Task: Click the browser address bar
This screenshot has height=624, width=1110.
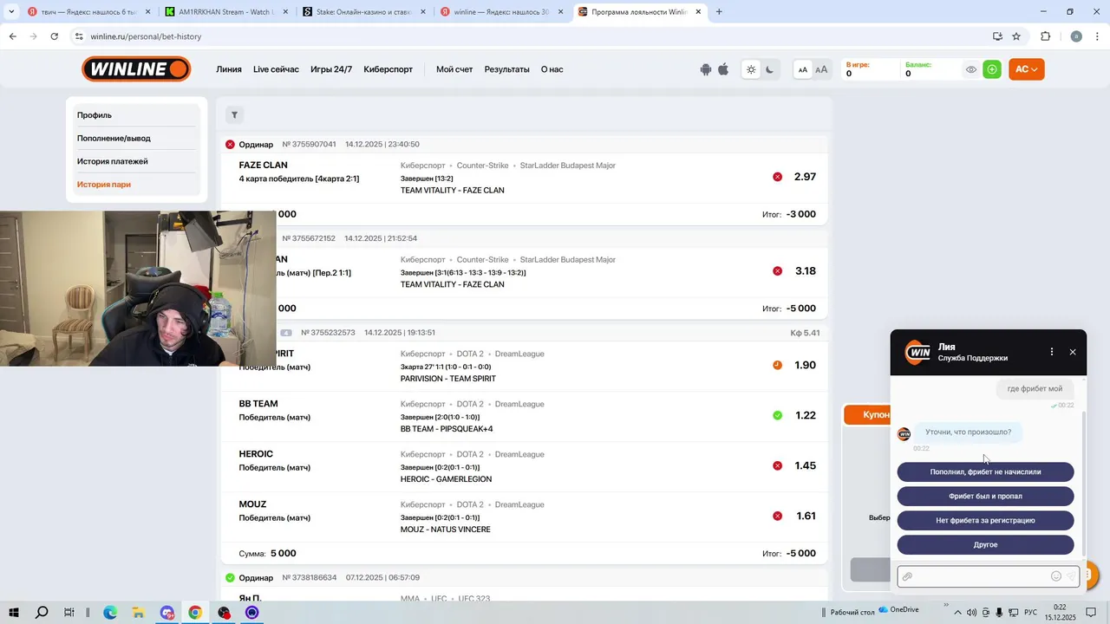Action: coord(538,36)
